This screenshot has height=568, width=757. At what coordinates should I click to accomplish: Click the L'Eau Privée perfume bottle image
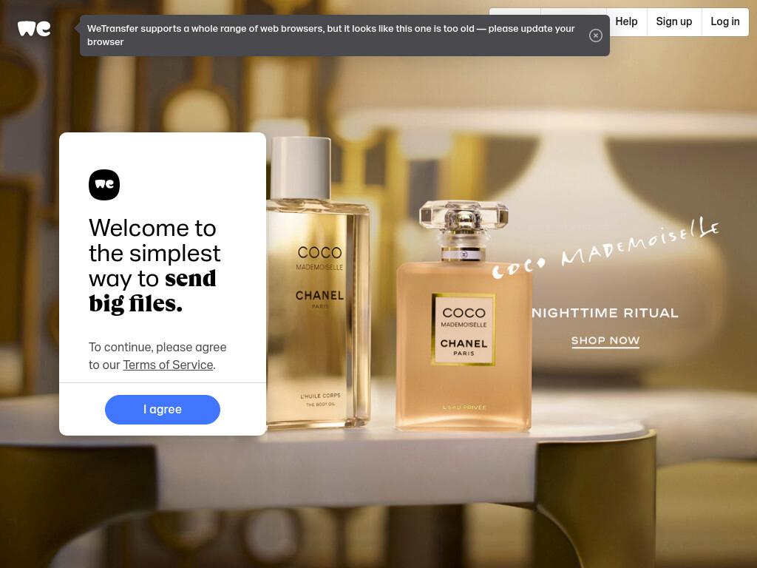pyautogui.click(x=464, y=316)
